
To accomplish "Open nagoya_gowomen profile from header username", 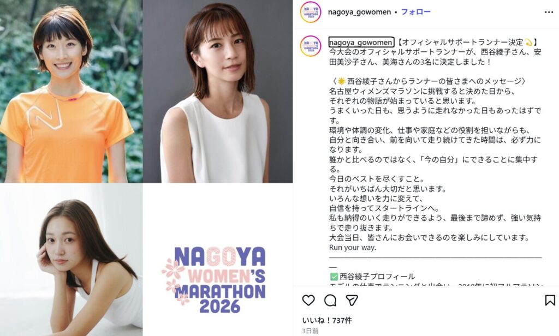I will coord(359,12).
